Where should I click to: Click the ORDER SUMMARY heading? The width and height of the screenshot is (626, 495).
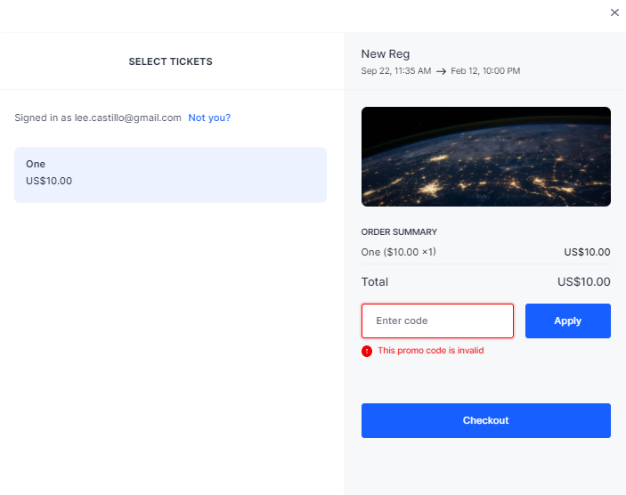pos(399,232)
